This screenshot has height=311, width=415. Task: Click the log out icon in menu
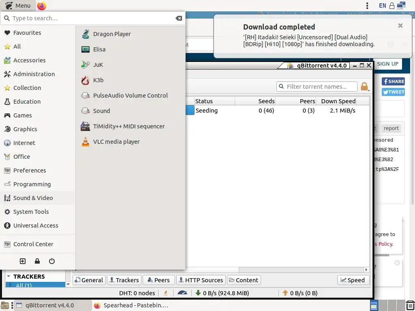click(x=23, y=261)
